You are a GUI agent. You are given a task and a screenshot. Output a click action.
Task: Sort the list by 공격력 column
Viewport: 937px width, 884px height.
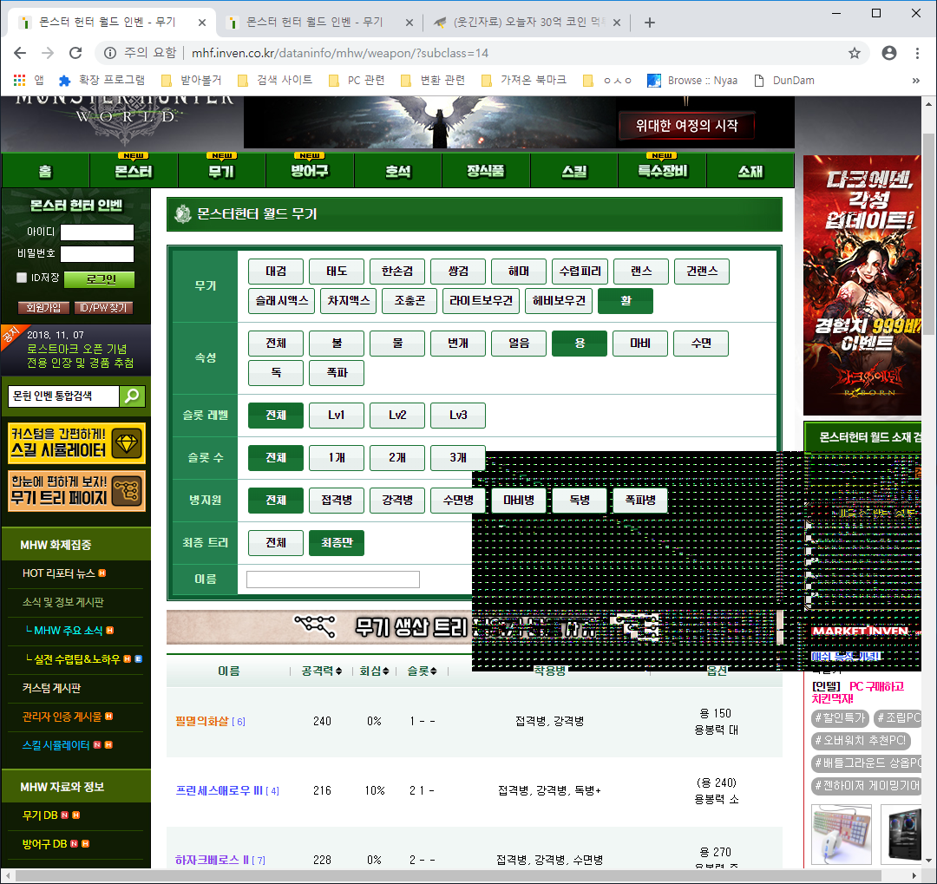[x=321, y=671]
